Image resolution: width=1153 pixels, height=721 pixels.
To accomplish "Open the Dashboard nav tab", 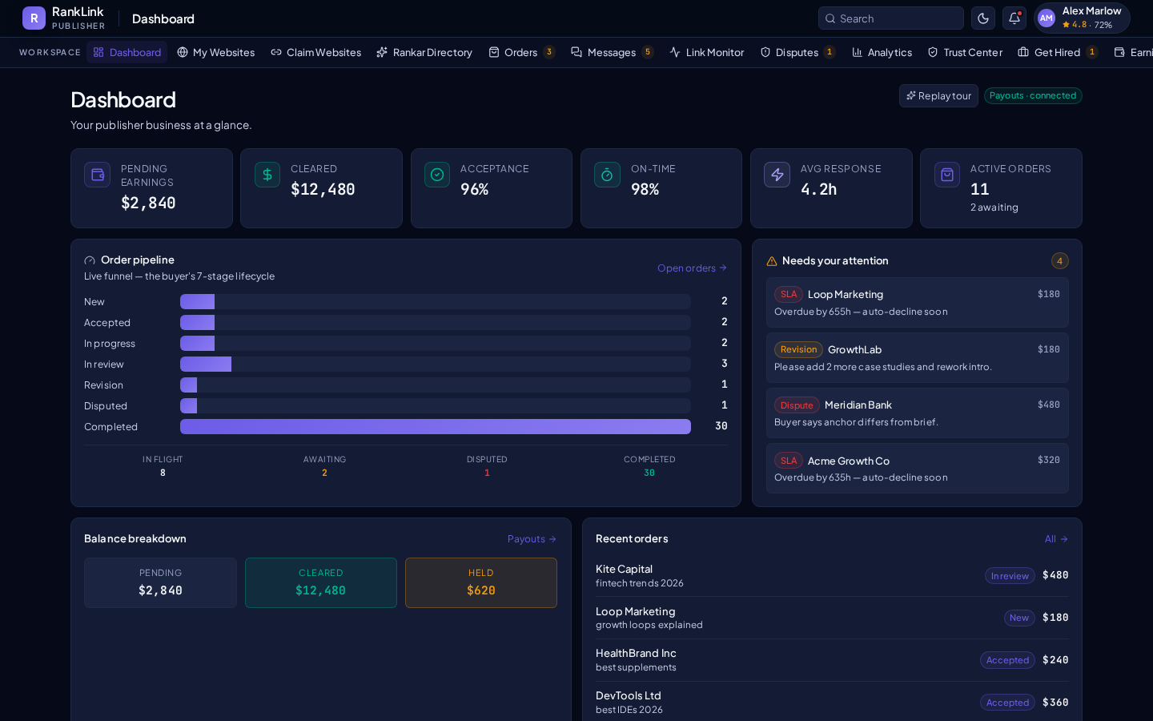I will coord(127,52).
